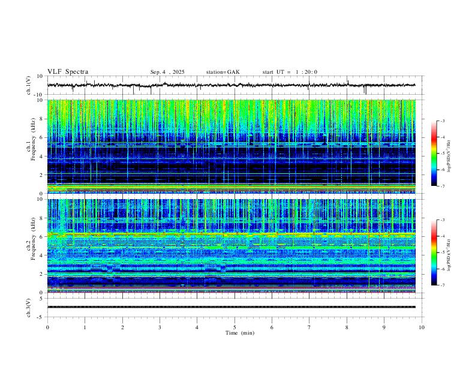Click the upper 'log(PSD)(V²/Hz)' colorbar label
The height and width of the screenshot is (367, 475).
click(x=449, y=156)
